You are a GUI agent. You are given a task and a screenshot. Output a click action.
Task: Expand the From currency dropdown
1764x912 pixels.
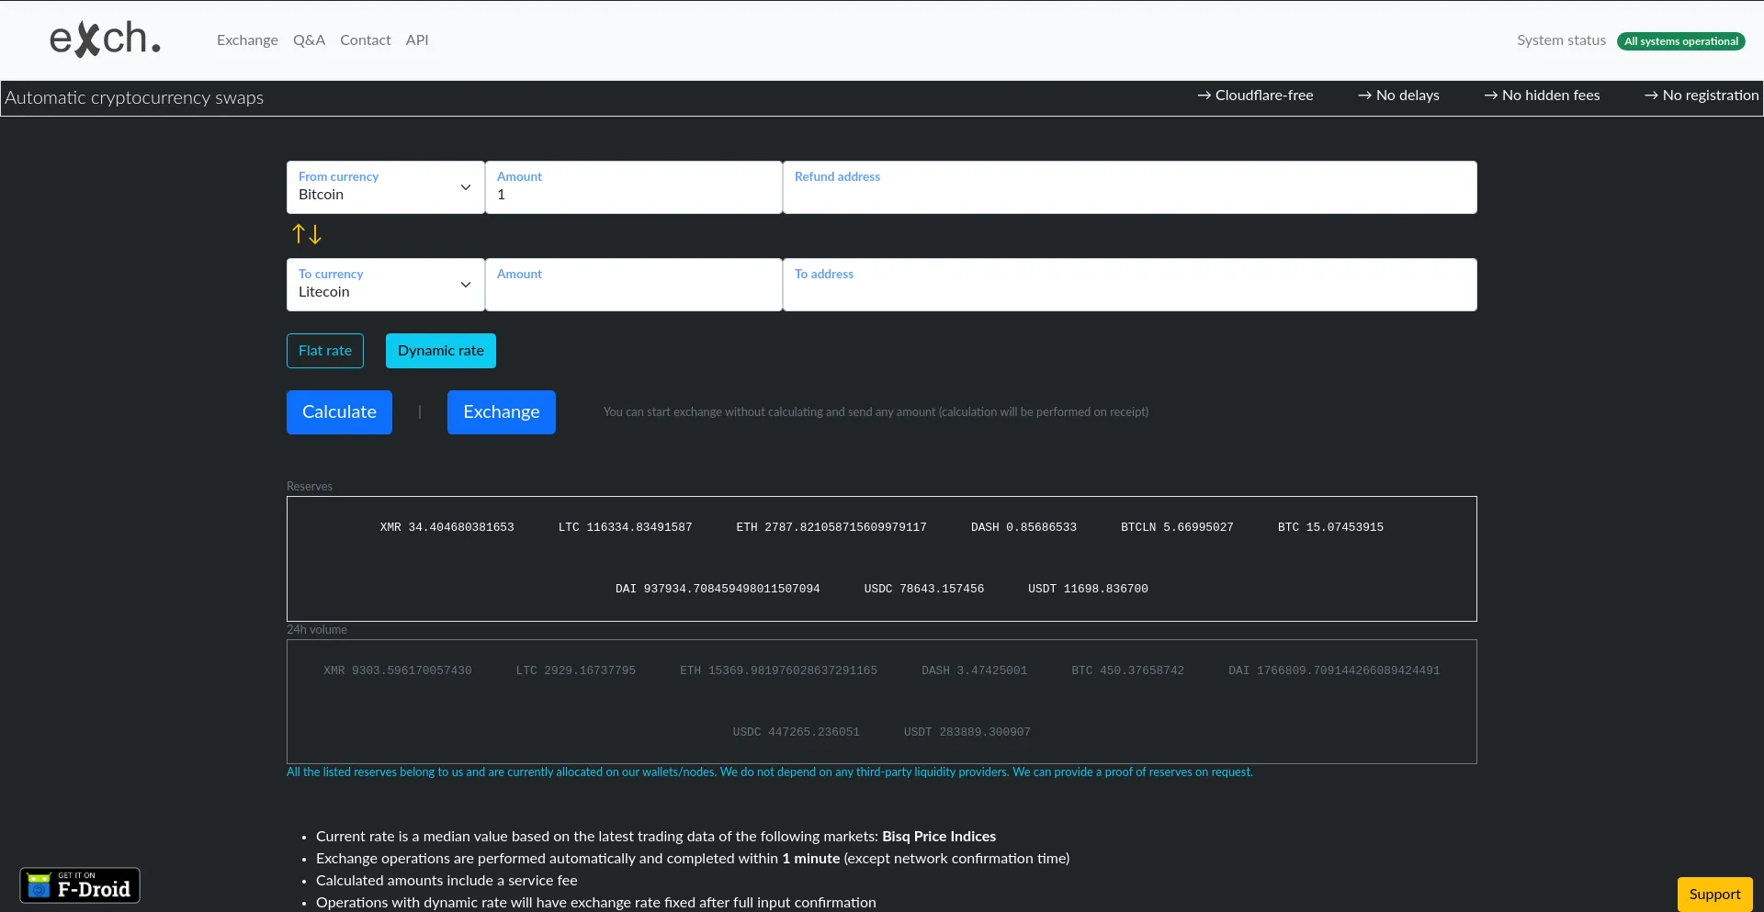pos(386,187)
